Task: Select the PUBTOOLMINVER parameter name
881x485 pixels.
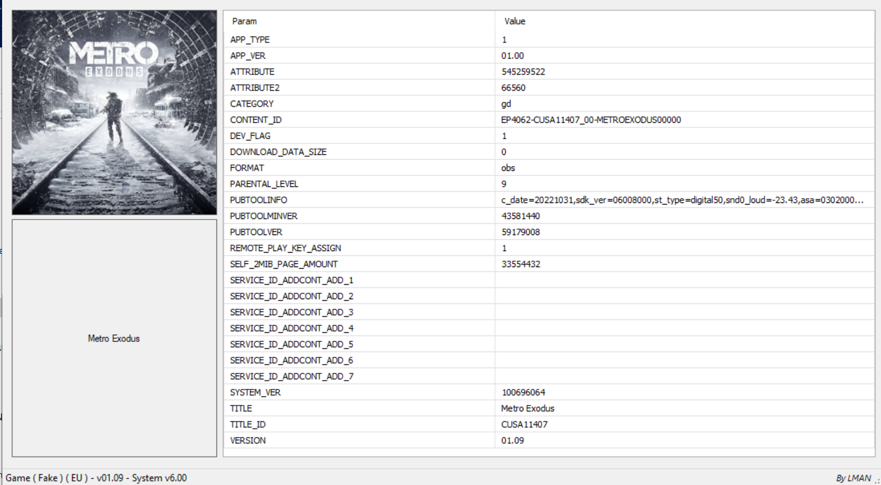Action: tap(264, 216)
